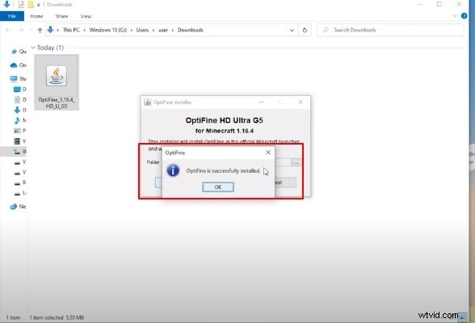475x323 pixels.
Task: Open the Explorer help icon
Action: pos(464,16)
